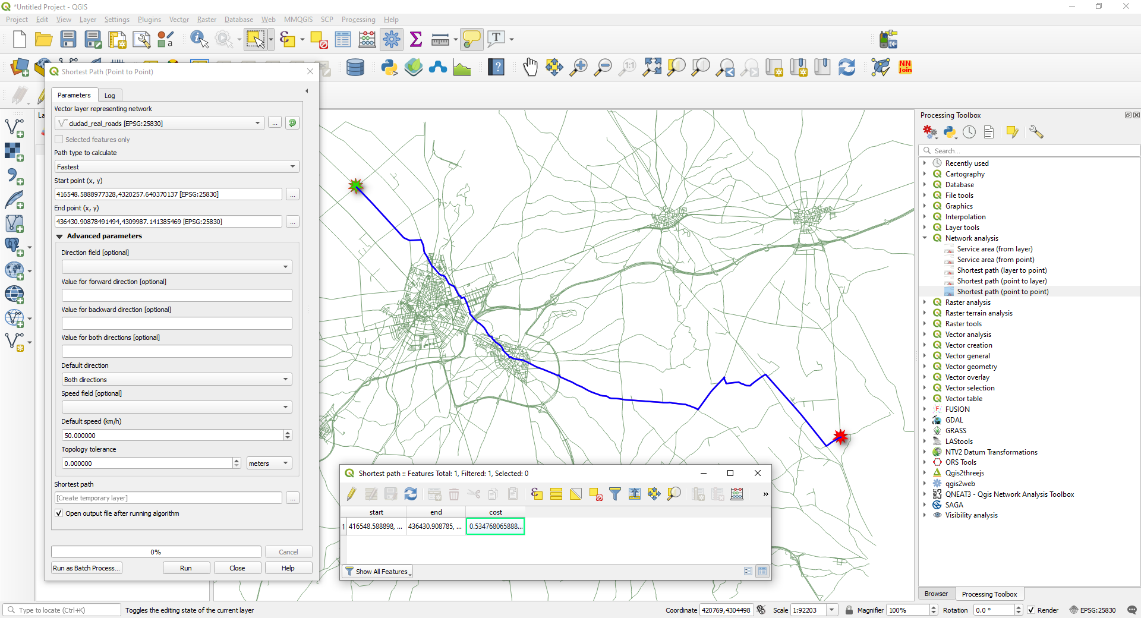Open the Vector menu
The width and height of the screenshot is (1141, 618).
pyautogui.click(x=179, y=19)
